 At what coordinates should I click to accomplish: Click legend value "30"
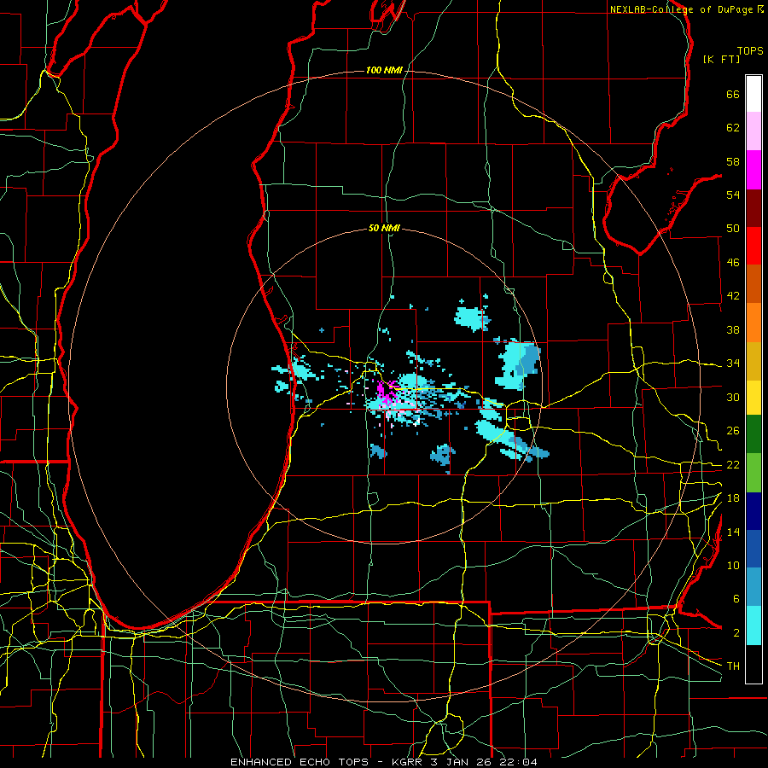[733, 397]
